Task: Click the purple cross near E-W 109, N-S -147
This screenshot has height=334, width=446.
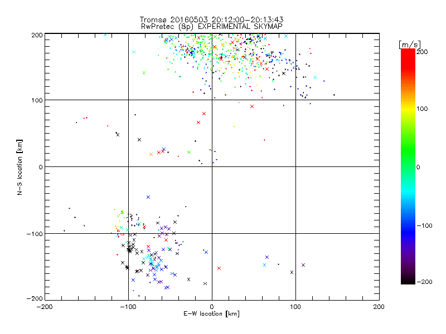Action: (303, 265)
